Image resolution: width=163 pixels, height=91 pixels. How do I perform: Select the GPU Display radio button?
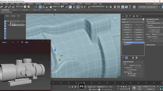point(128,76)
